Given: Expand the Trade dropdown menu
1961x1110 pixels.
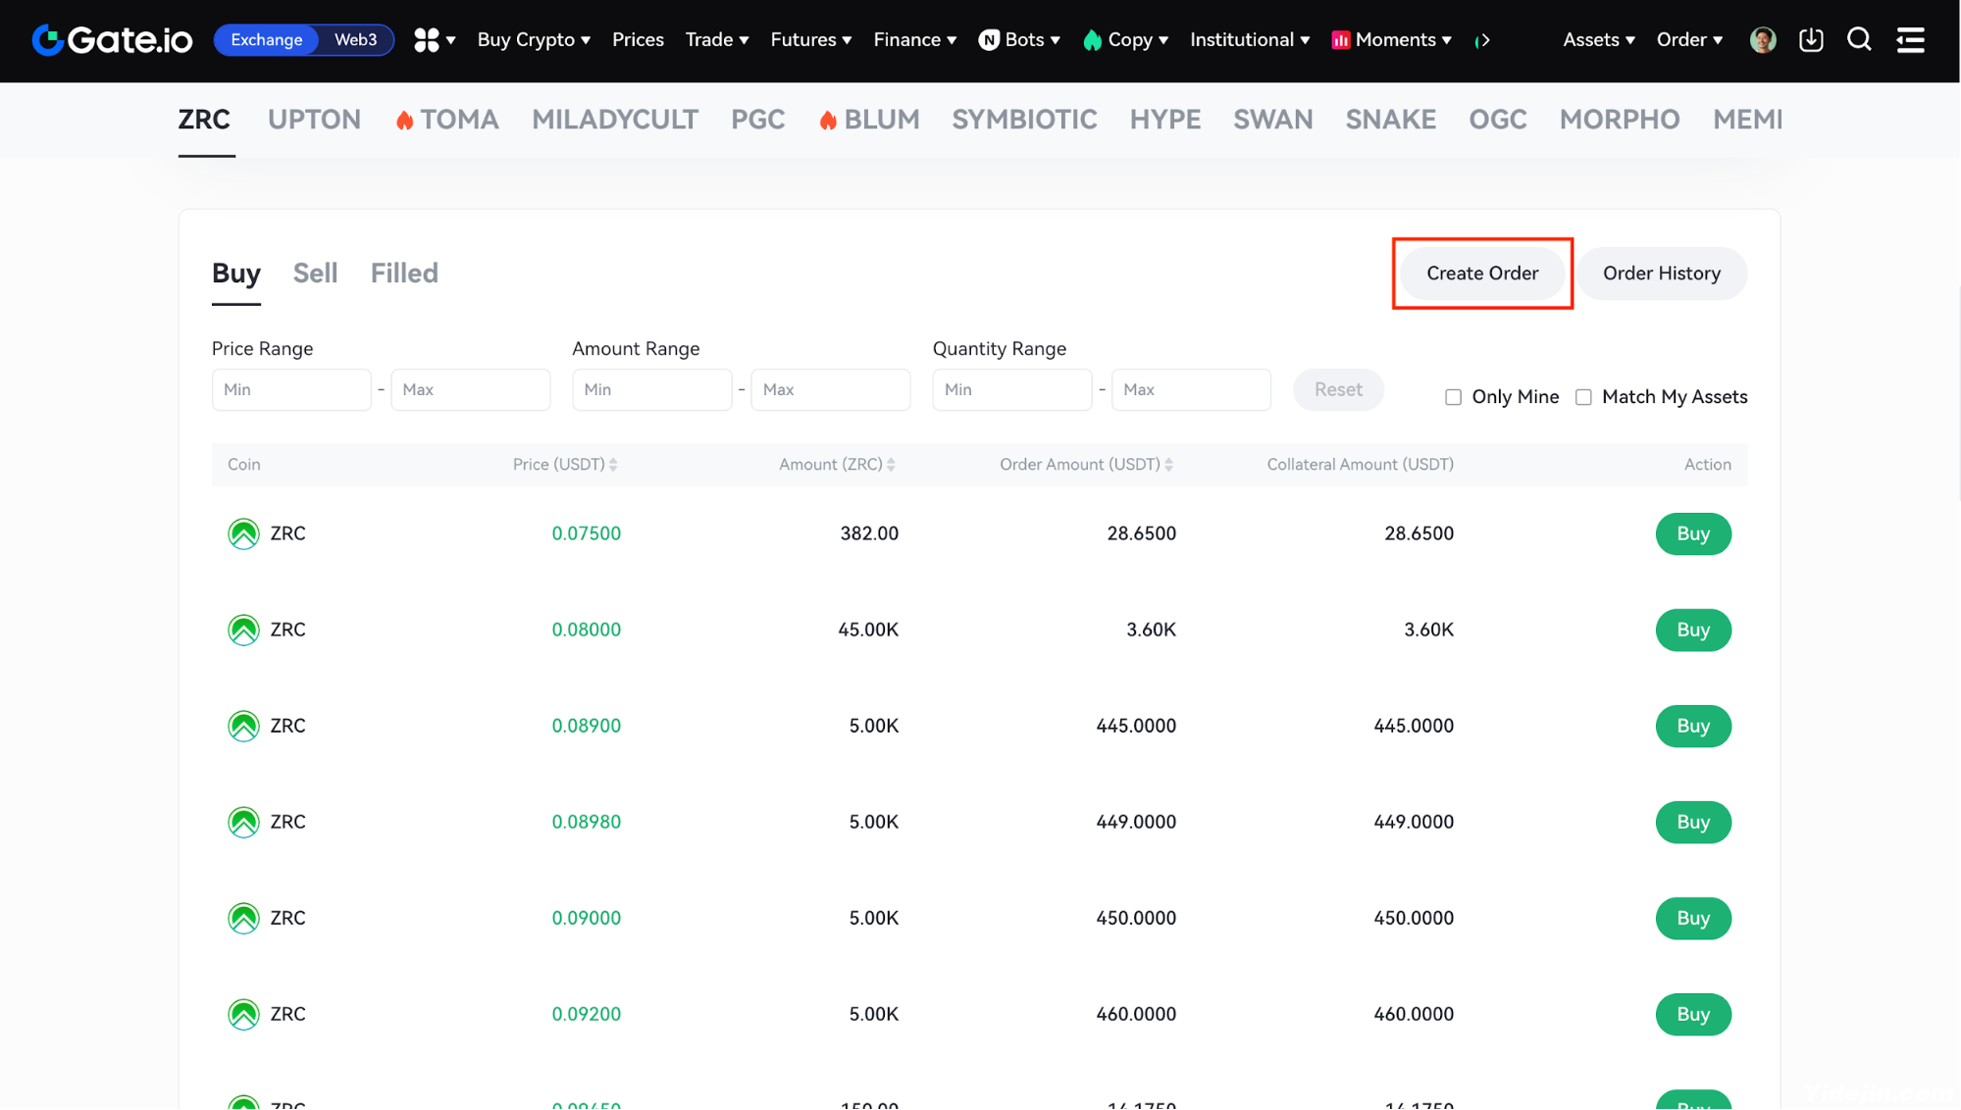Looking at the screenshot, I should tap(717, 40).
